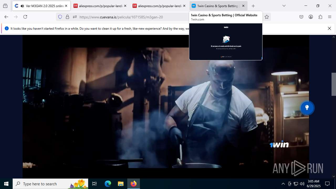Open site permissions icon in address bar
Viewport: 336px width, 189px height.
pyautogui.click(x=75, y=17)
